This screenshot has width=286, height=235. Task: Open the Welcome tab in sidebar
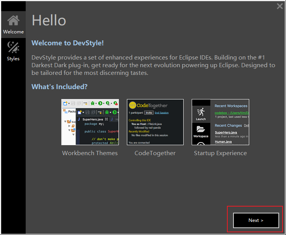pyautogui.click(x=13, y=25)
